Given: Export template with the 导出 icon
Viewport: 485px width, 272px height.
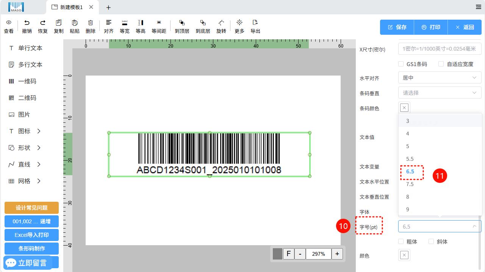Looking at the screenshot, I should [255, 22].
